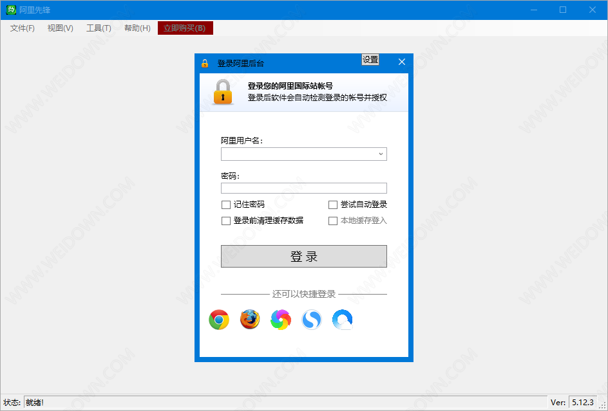608x411 pixels.
Task: Click the green app icon in title bar
Action: point(11,10)
